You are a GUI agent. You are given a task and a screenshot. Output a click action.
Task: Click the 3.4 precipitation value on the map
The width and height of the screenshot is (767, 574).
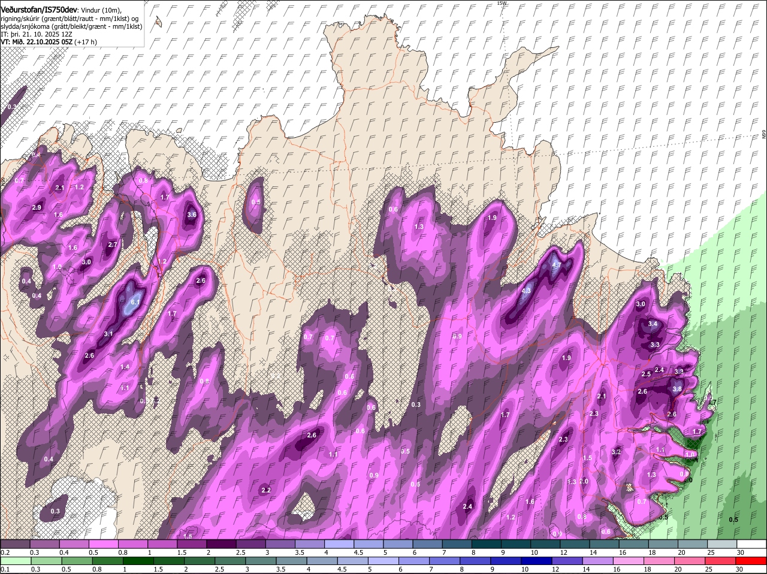tap(653, 324)
